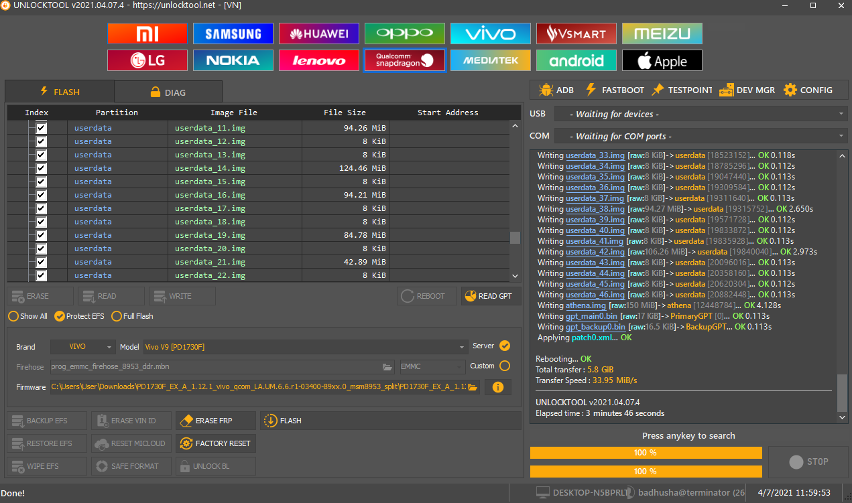Browse for Firmware folder icon

click(473, 387)
